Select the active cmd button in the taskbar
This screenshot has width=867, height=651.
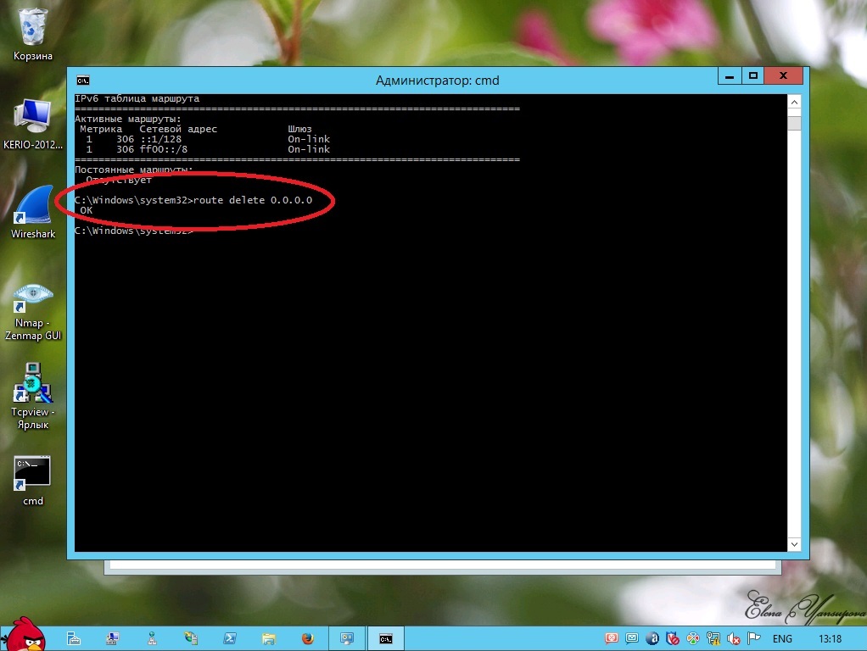click(x=386, y=638)
